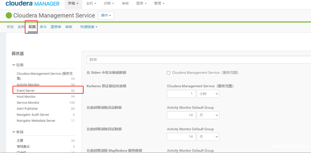311x153 pixels.
Task: Switch to the 配置 tab
Action: (x=32, y=27)
